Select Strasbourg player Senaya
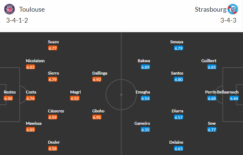 177,42
